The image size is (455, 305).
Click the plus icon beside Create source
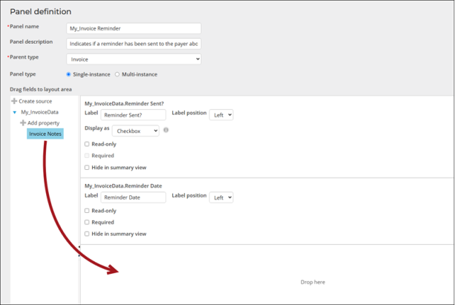(14, 101)
